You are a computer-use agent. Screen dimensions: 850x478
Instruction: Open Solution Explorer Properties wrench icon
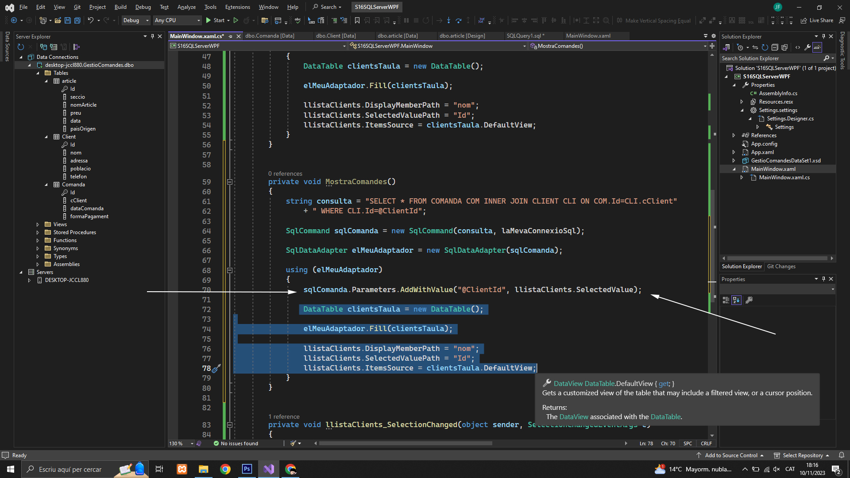(x=807, y=47)
